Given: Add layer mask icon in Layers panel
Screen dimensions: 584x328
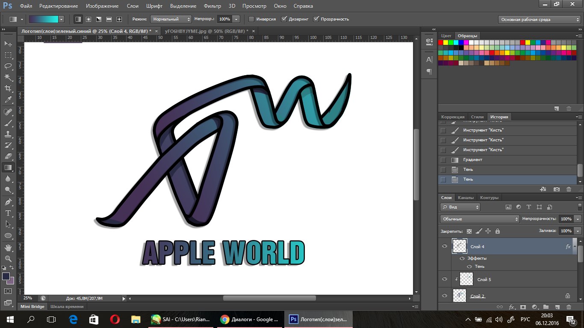Looking at the screenshot, I should [523, 307].
